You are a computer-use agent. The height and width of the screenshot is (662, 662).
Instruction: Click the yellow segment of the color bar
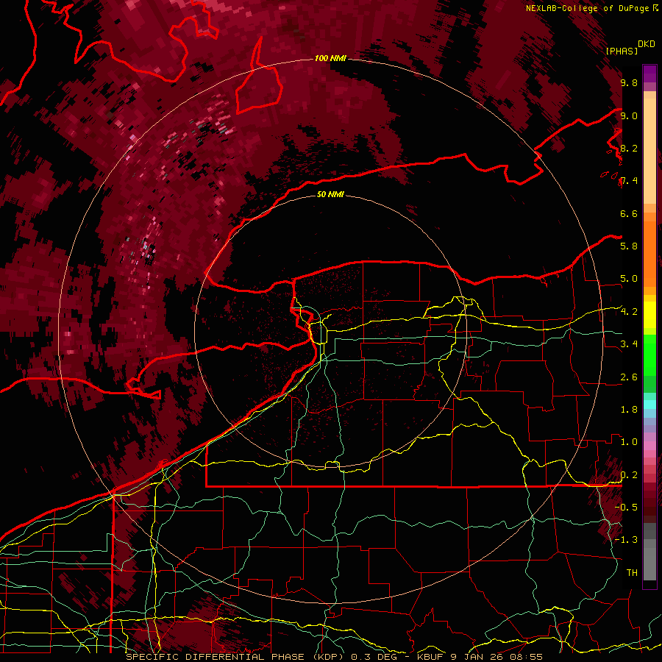click(649, 315)
